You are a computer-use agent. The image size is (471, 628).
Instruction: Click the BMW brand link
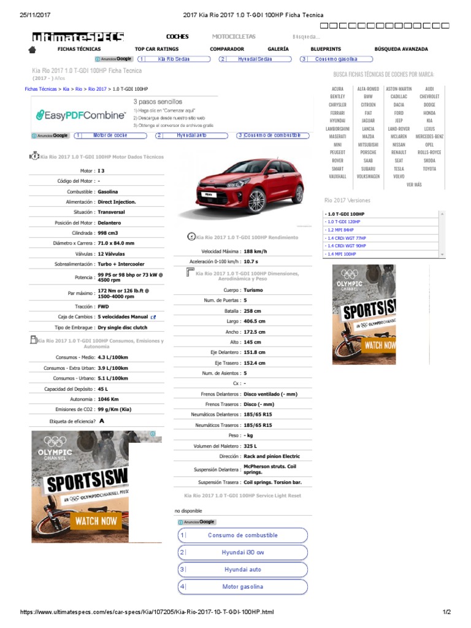pyautogui.click(x=368, y=96)
